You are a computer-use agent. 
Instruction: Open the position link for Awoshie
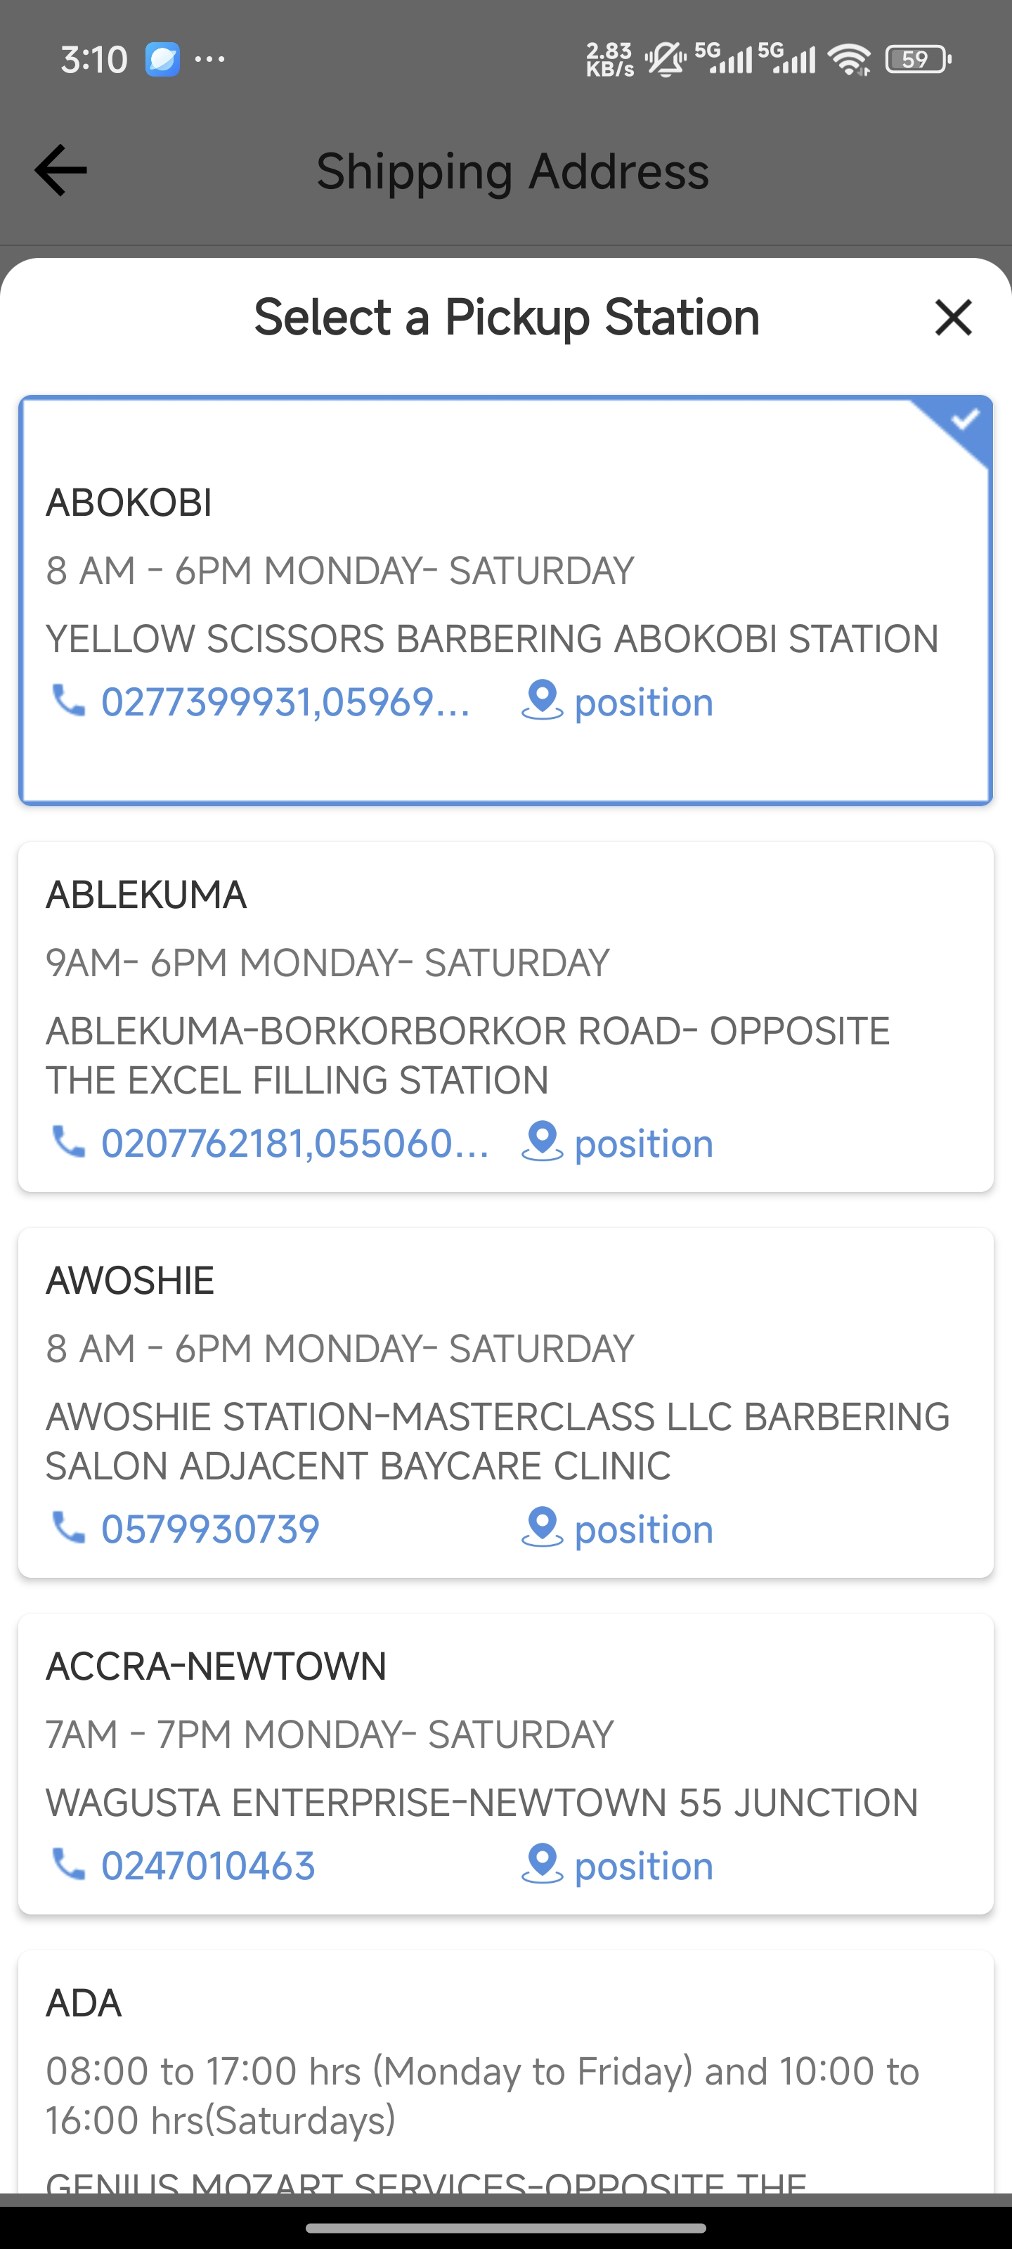click(644, 1529)
